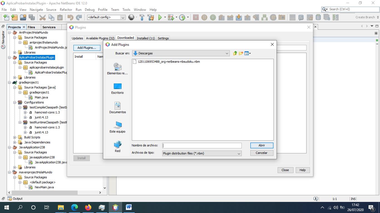Select Este equipo in places sidebar
The height and width of the screenshot is (213, 380).
(117, 127)
